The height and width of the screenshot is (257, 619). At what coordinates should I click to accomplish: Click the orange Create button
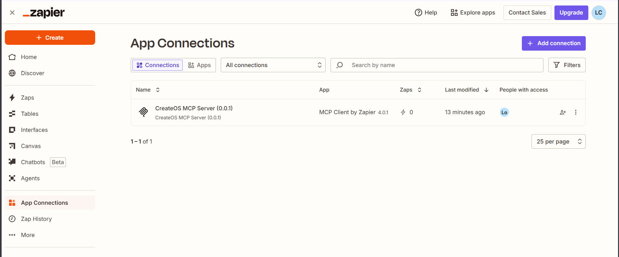(x=50, y=38)
